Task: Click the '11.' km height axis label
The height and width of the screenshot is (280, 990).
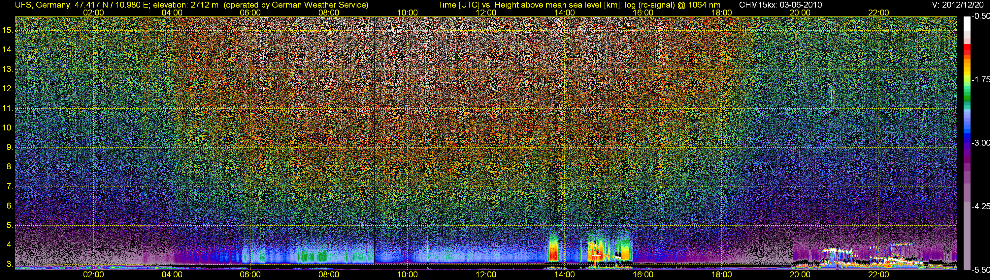Action: click(8, 108)
